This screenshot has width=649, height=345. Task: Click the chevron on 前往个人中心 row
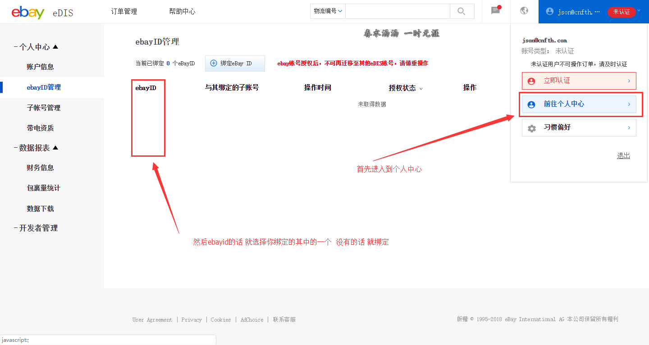[629, 104]
